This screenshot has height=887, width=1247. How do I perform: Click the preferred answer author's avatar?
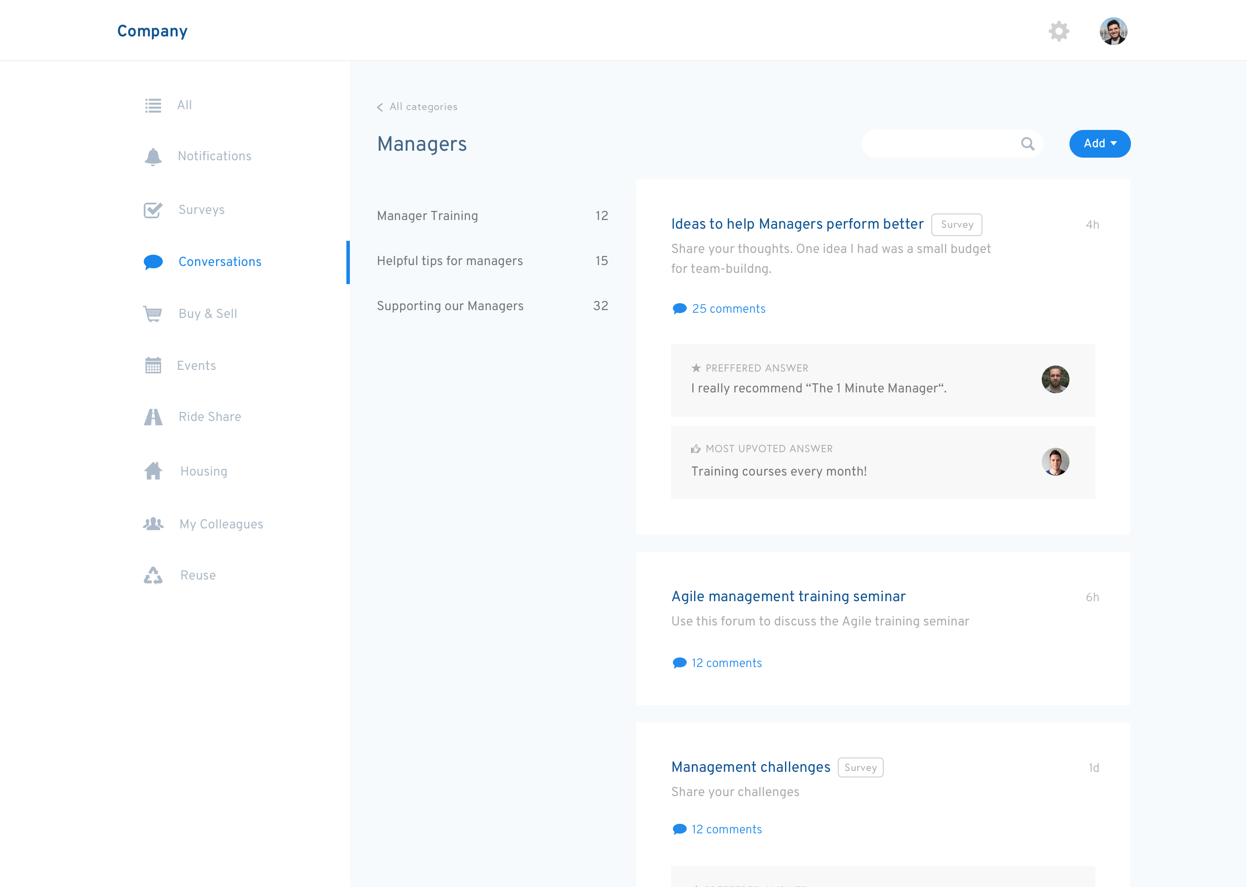[x=1054, y=379]
